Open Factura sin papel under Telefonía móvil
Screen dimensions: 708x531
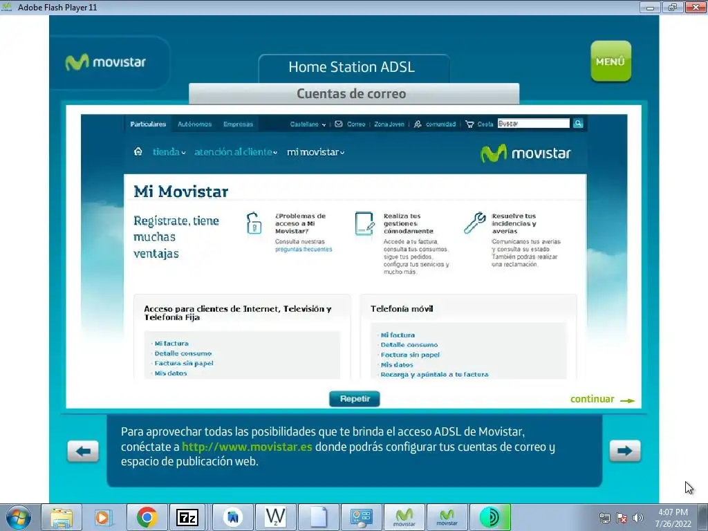click(x=410, y=355)
